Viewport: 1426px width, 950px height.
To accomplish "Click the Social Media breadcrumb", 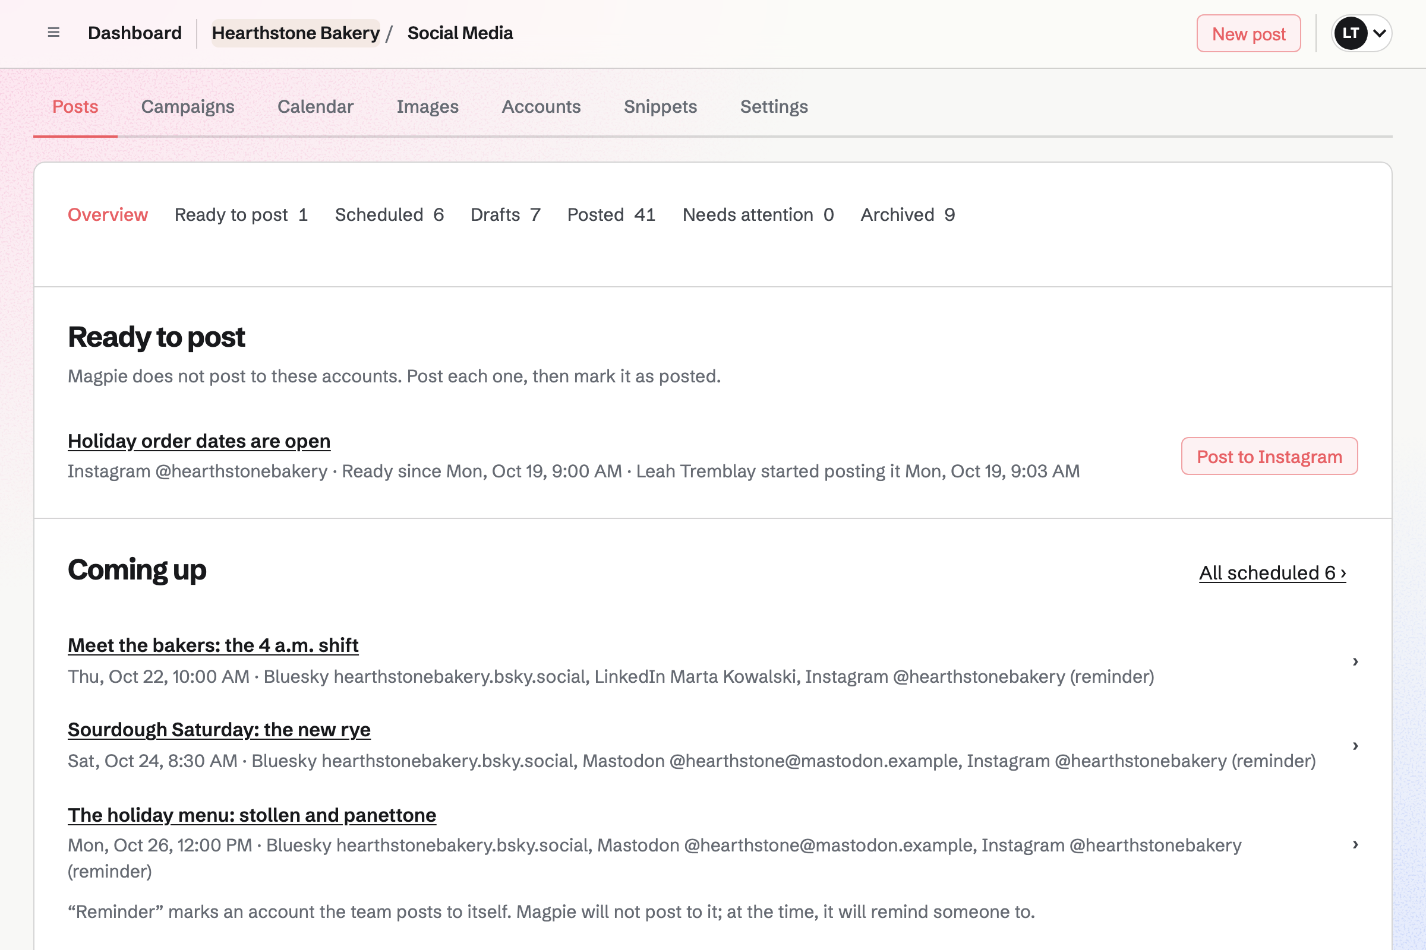I will [x=460, y=33].
